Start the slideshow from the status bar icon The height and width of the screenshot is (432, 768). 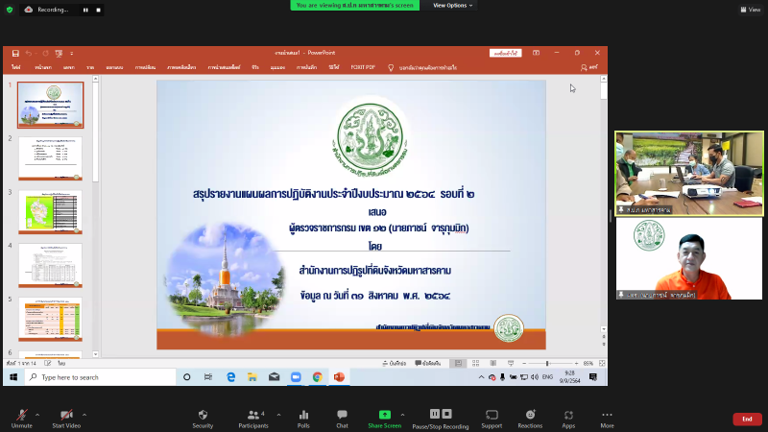coord(511,364)
